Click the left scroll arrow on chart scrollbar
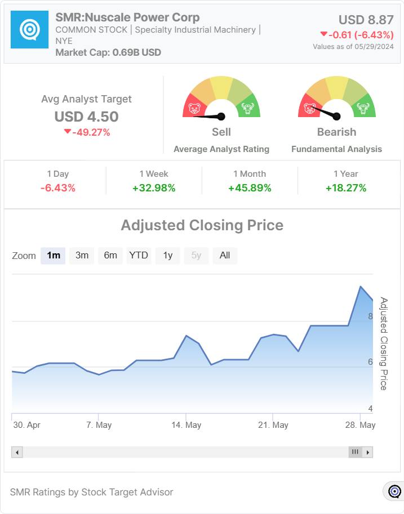 [17, 452]
